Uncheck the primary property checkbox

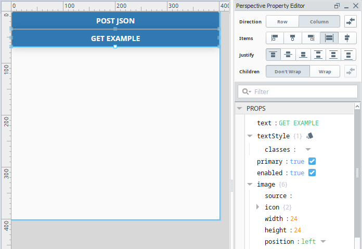312,162
